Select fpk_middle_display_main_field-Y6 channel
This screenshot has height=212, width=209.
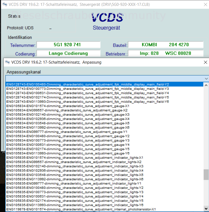pyautogui.click(x=104, y=102)
